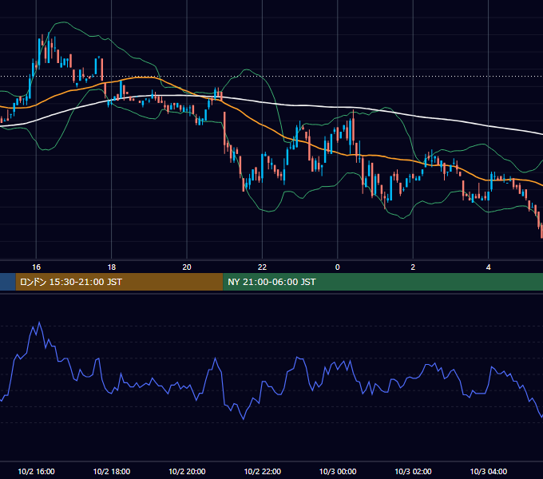
Task: Click the 0 hour label on the time axis
Action: 338,267
